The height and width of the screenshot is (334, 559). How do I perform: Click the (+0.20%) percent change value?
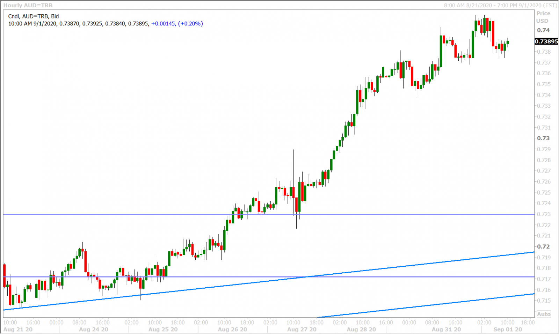[x=190, y=24]
